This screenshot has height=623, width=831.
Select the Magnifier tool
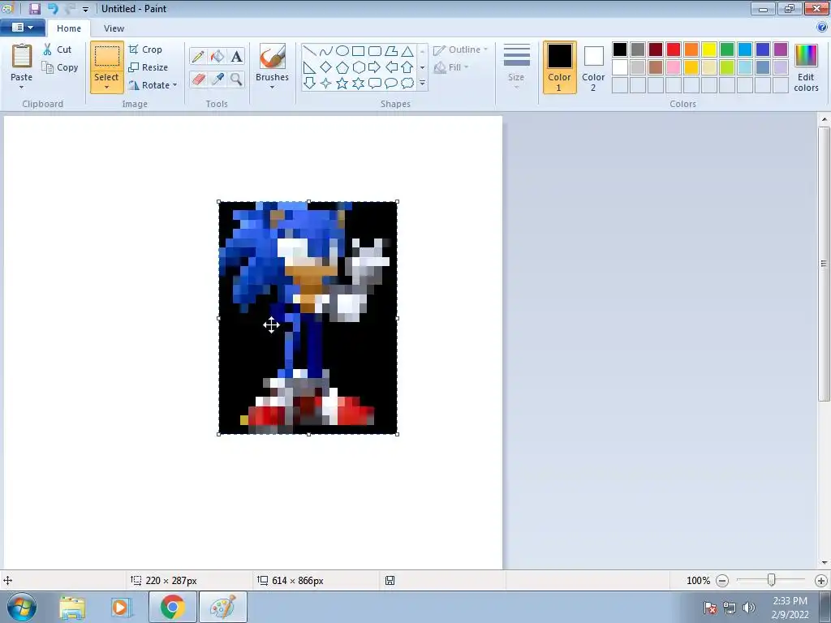pyautogui.click(x=236, y=79)
